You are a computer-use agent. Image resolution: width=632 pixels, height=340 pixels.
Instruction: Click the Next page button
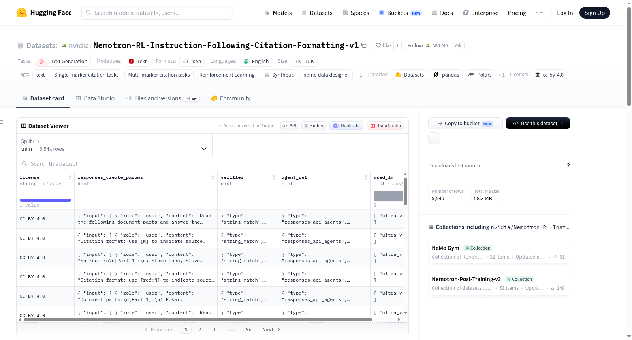coord(271,329)
